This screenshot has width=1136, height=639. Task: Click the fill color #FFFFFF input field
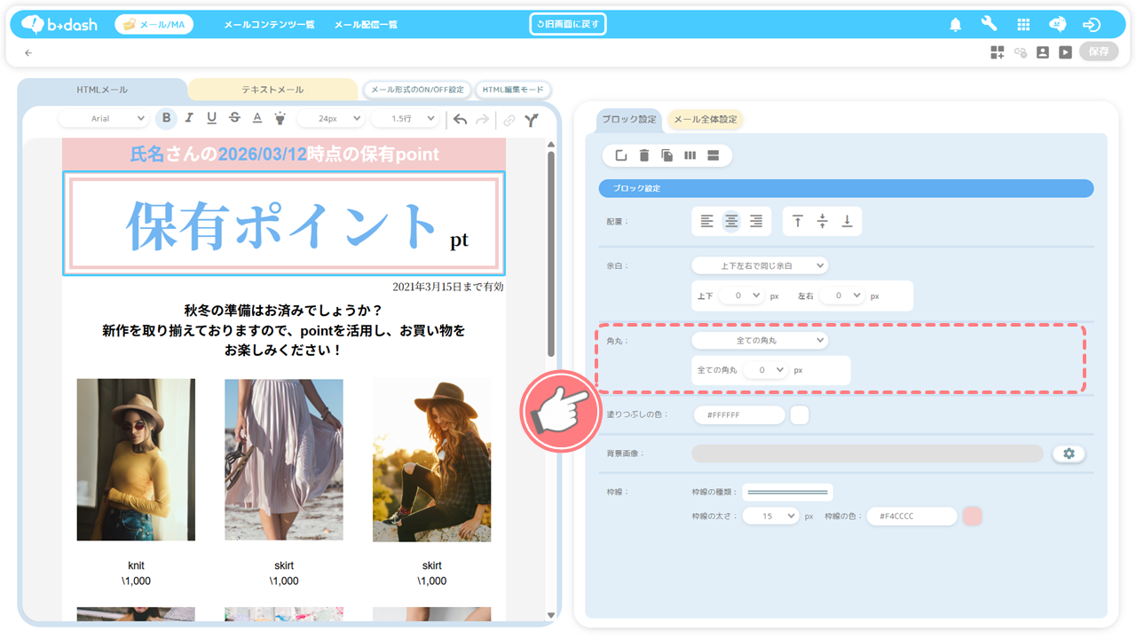point(738,415)
